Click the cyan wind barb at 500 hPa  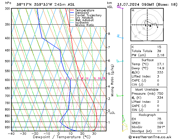pos(120,61)
